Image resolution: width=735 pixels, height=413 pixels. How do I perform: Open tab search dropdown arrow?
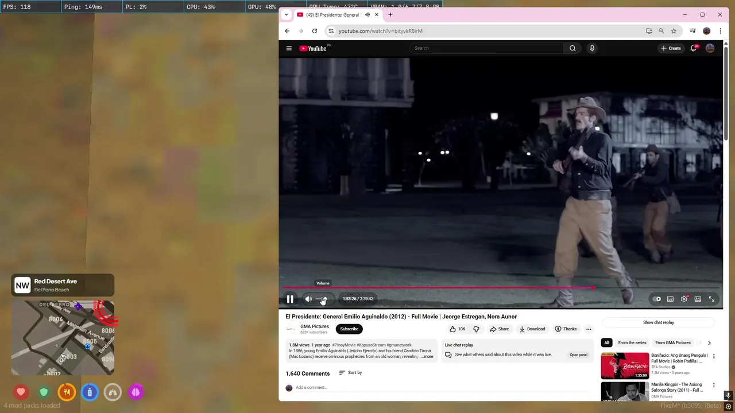(286, 15)
